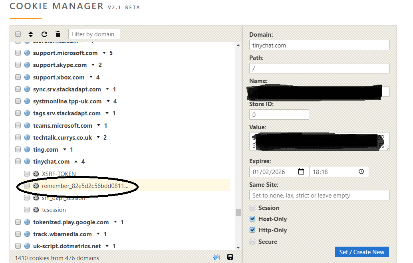
Task: Click the Same Site input field
Action: tap(319, 195)
